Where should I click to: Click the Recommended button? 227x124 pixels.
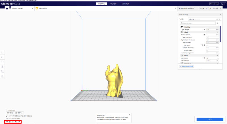186,66
